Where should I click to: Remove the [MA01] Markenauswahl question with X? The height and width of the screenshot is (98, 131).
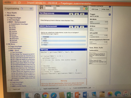71,27
